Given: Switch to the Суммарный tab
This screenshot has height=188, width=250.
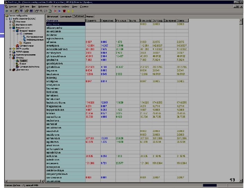Looking at the screenshot, I should point(66,16).
